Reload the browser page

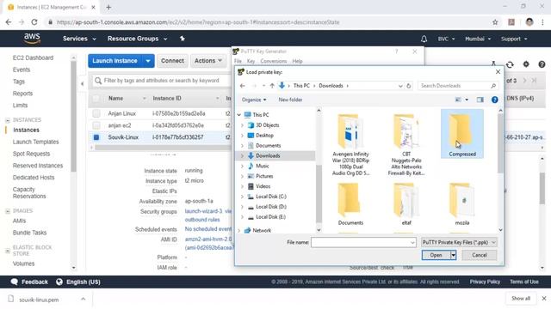tap(34, 22)
